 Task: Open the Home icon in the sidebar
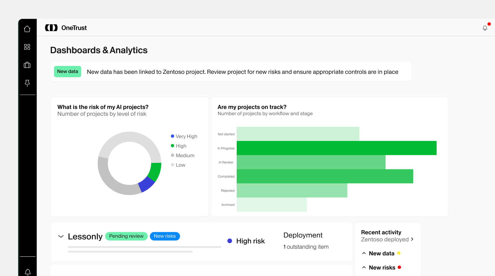[x=27, y=29]
